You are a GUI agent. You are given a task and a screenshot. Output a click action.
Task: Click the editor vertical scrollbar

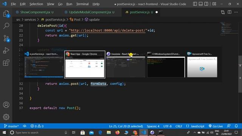point(240,74)
